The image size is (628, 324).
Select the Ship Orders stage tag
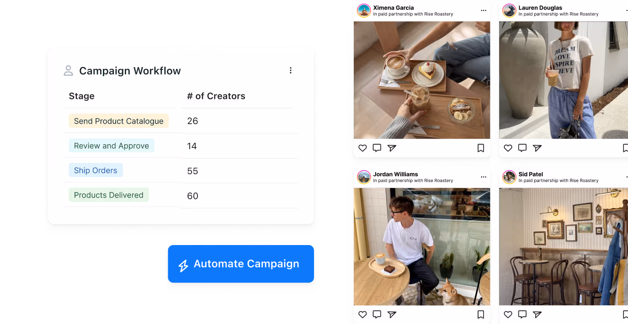(x=96, y=170)
